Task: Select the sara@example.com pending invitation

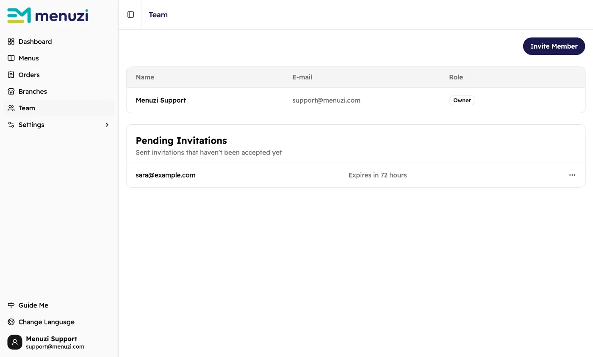Action: [x=356, y=175]
